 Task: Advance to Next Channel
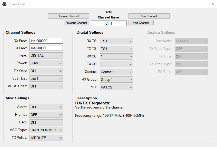141,23
